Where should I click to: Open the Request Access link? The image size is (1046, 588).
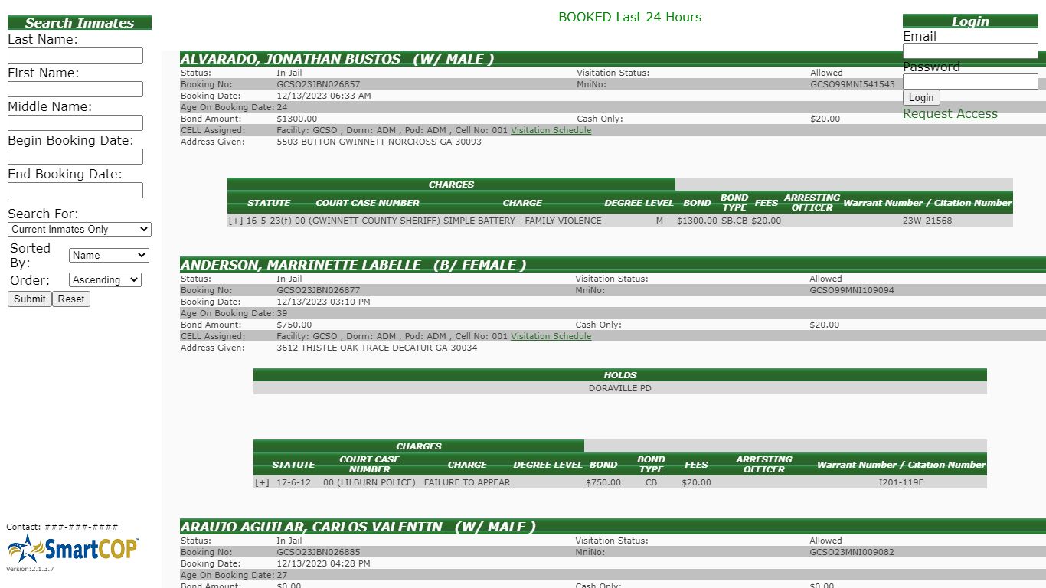click(x=950, y=113)
